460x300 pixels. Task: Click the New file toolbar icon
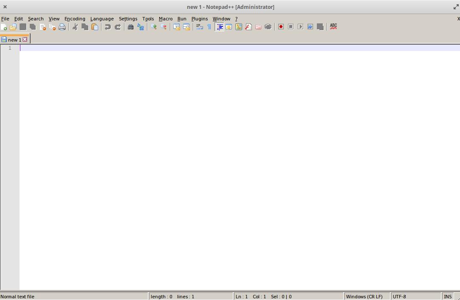click(x=4, y=27)
